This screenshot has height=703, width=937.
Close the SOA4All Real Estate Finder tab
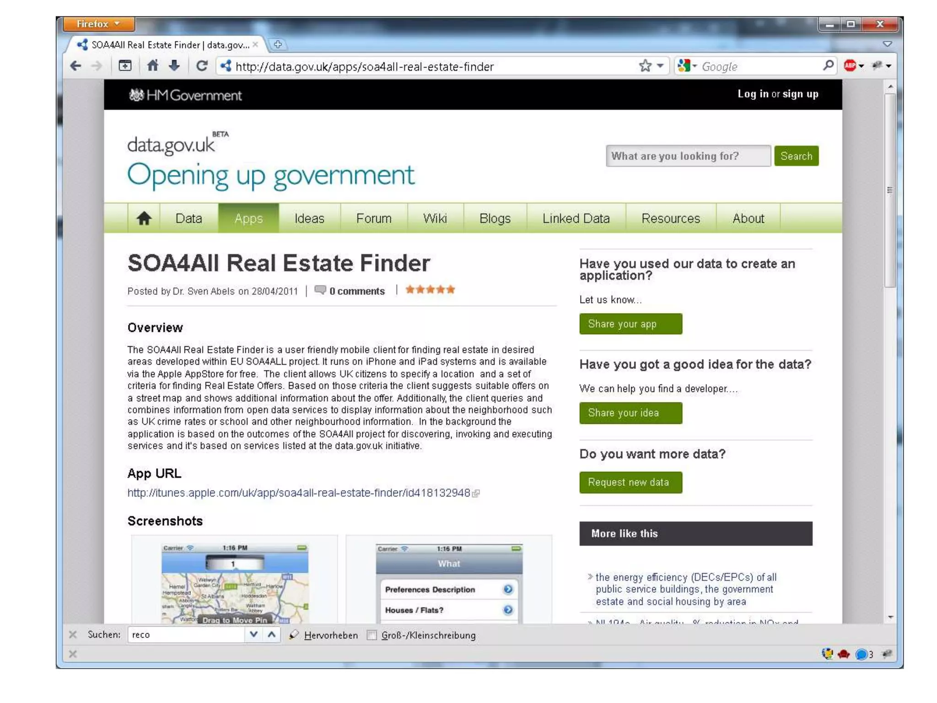coord(255,44)
